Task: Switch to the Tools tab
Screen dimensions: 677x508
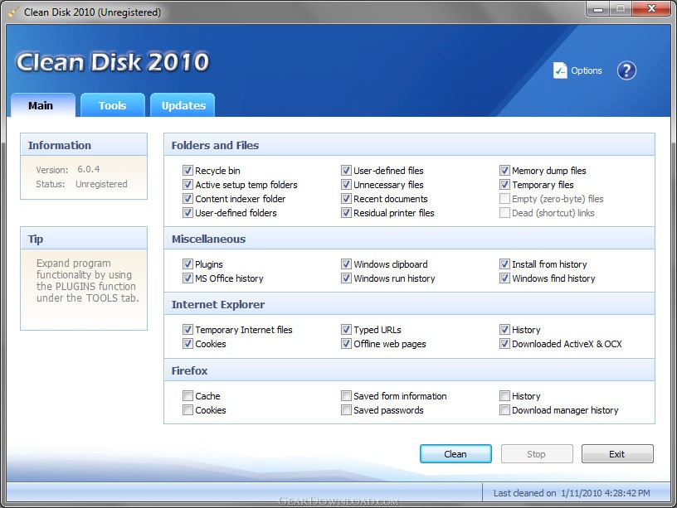Action: [x=112, y=105]
